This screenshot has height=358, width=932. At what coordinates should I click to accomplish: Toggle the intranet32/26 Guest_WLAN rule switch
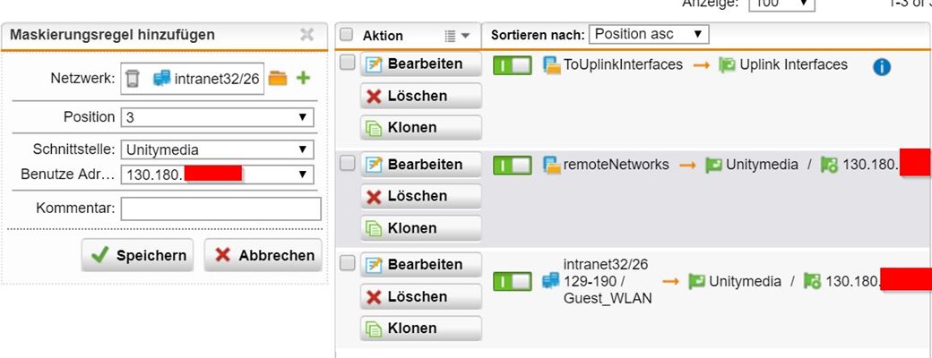513,281
